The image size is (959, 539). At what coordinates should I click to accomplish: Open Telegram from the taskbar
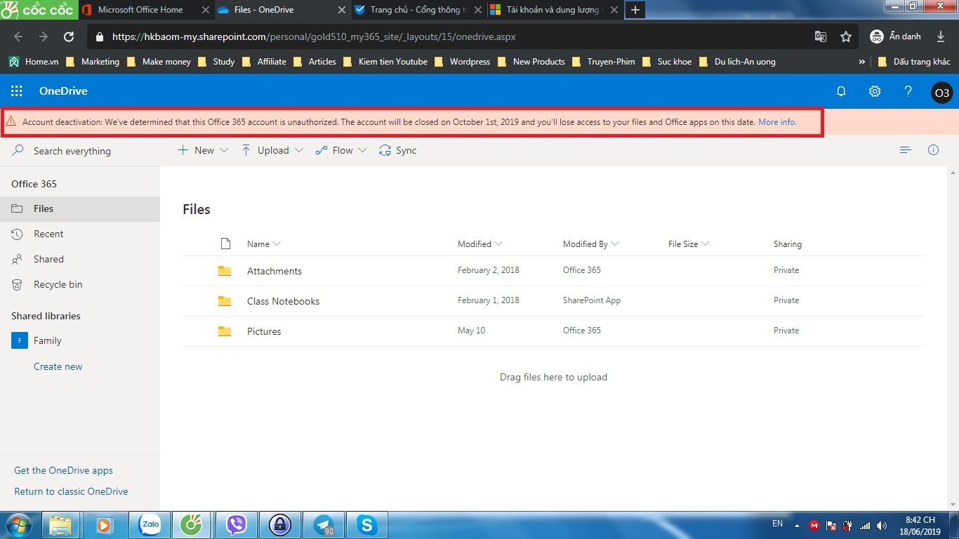(x=324, y=524)
